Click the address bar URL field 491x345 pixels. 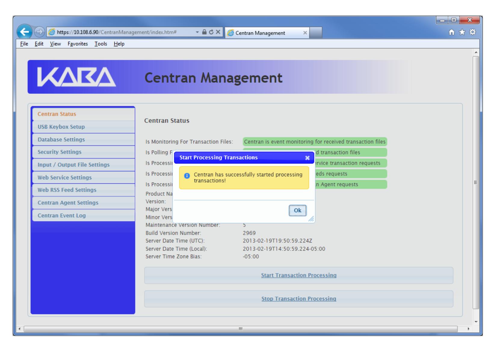(x=120, y=32)
